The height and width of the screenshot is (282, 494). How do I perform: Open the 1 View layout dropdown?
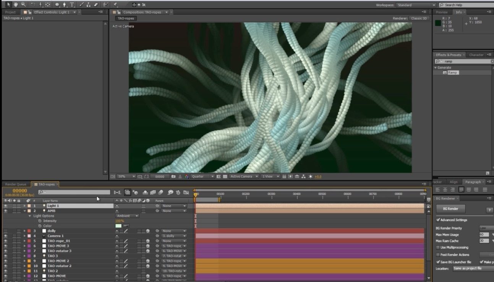(x=270, y=177)
